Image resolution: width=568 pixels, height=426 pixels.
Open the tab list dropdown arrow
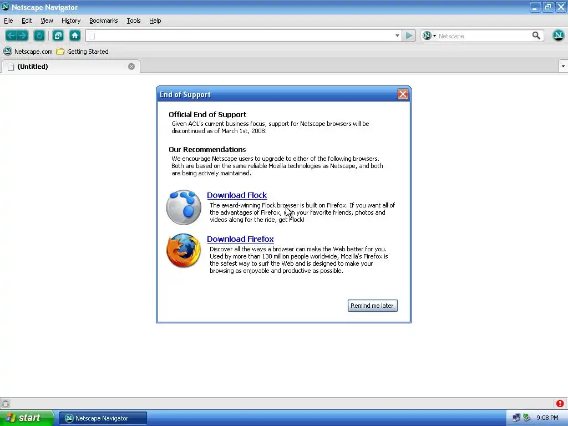[563, 67]
